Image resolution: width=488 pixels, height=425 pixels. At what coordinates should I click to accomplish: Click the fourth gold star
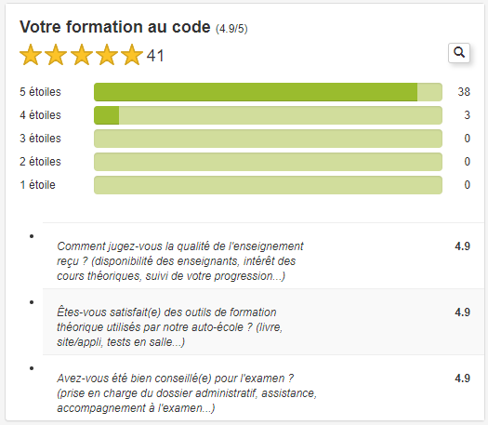(x=107, y=55)
